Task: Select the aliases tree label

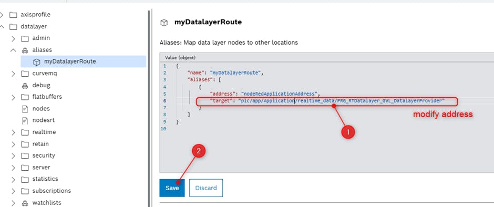Action: click(42, 50)
